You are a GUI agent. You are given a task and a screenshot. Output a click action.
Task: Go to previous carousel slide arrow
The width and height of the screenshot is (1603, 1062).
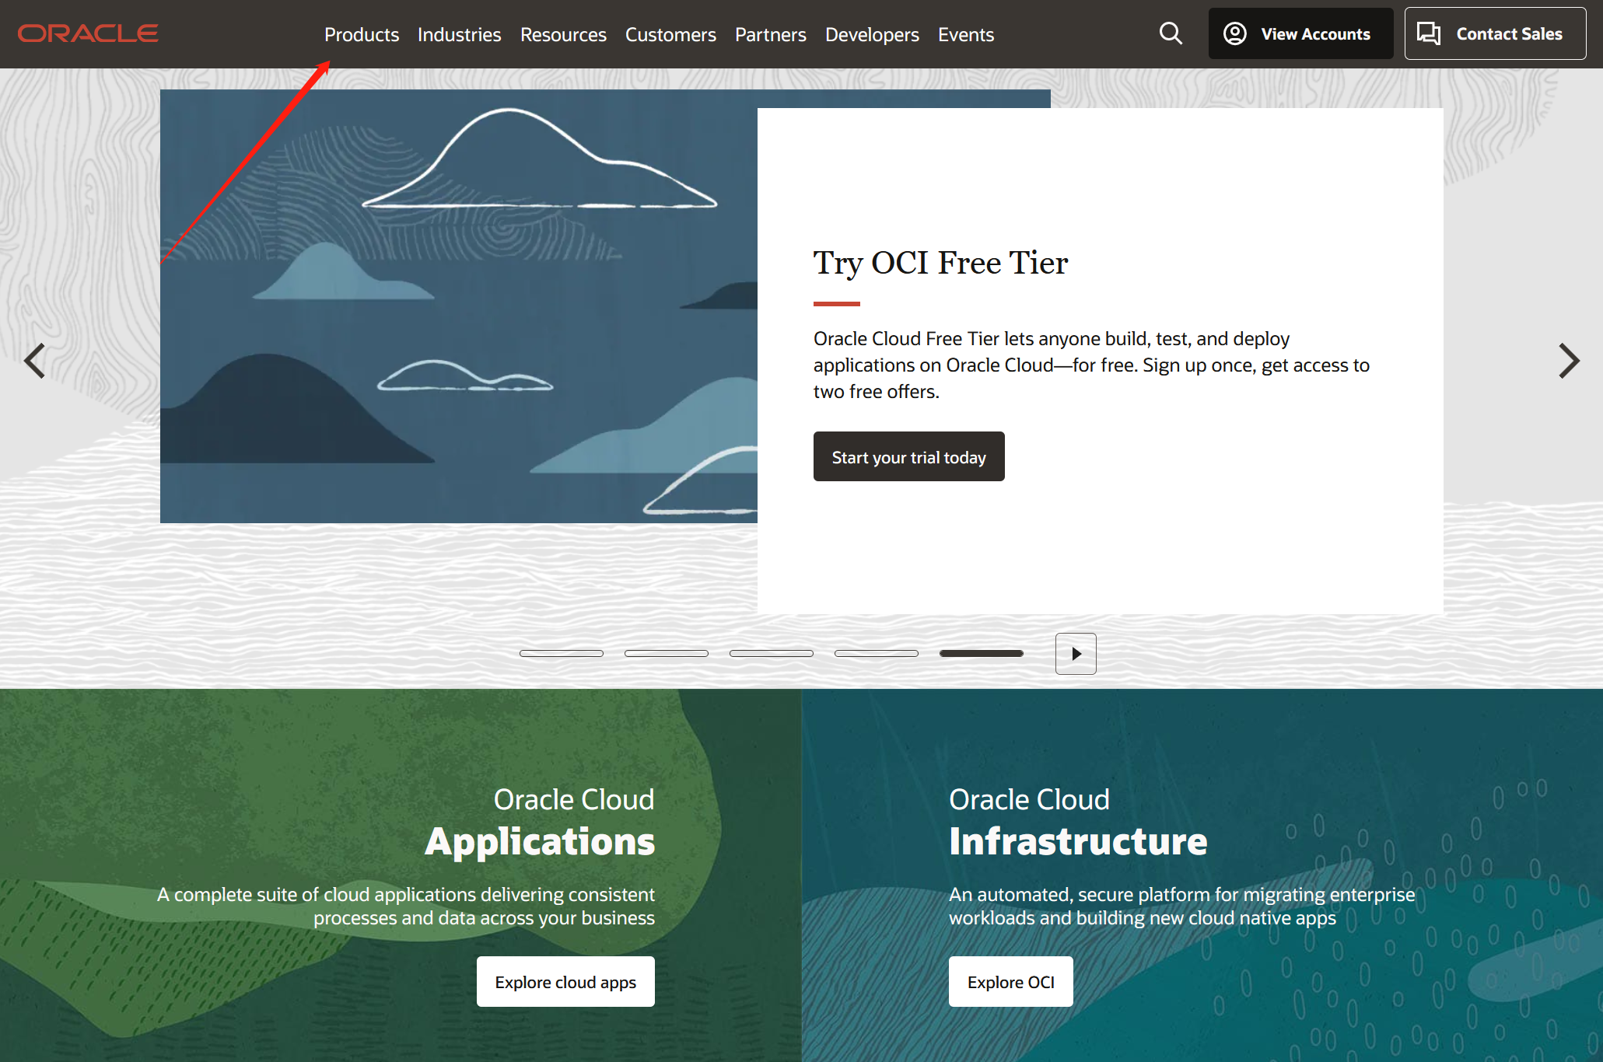click(x=34, y=361)
